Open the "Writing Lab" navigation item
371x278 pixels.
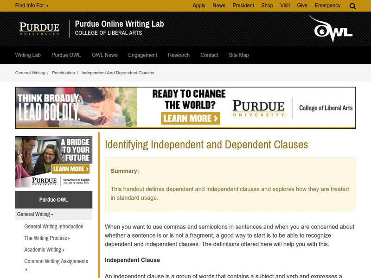pyautogui.click(x=28, y=55)
